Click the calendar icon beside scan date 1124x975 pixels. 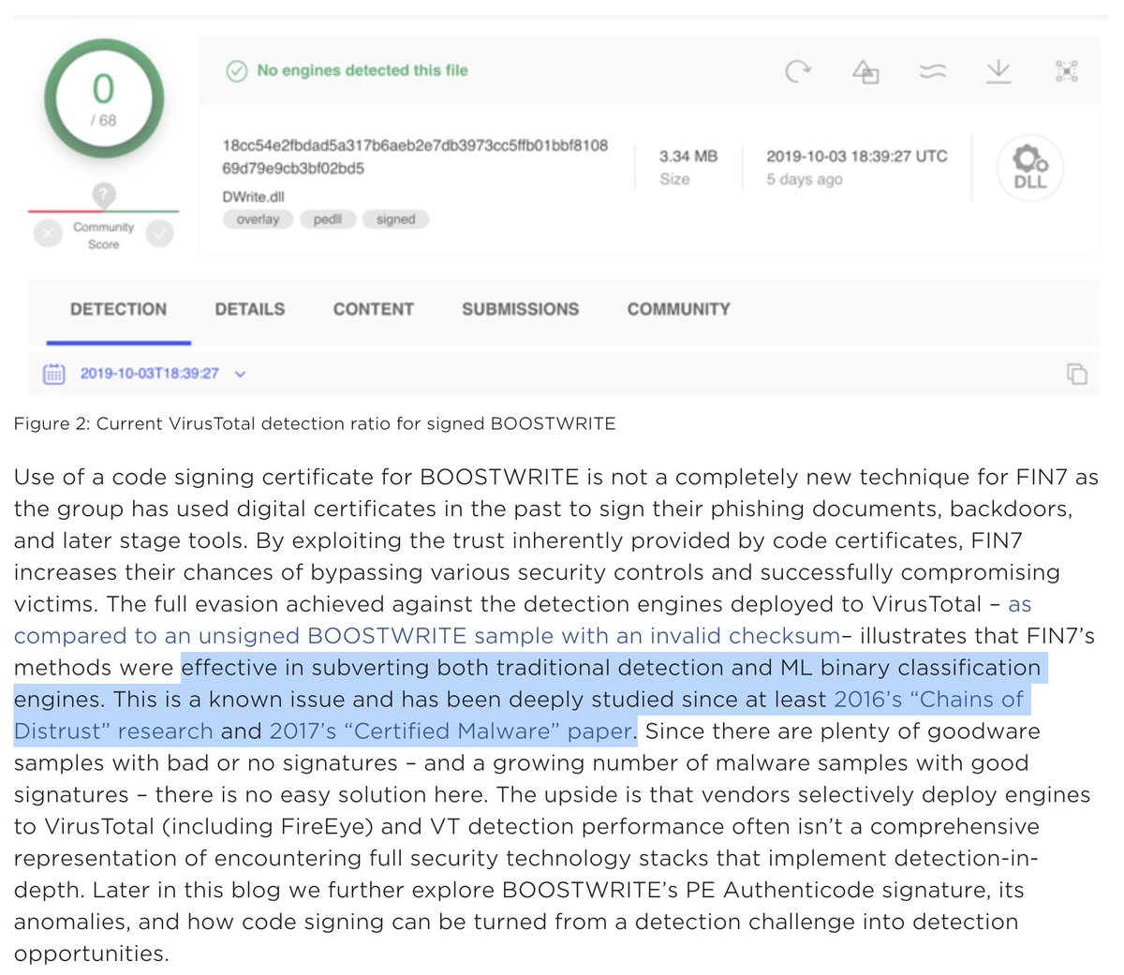click(54, 374)
